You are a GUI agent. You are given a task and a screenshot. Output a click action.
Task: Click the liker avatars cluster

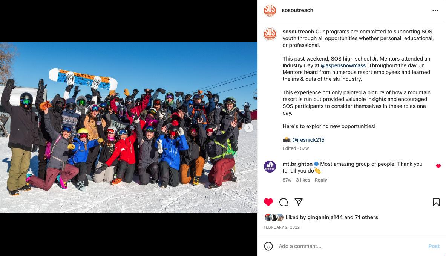pos(274,217)
